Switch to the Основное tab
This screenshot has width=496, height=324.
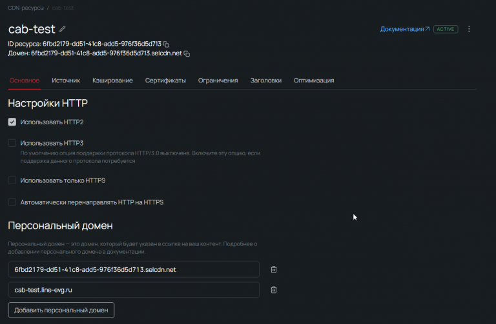click(25, 81)
